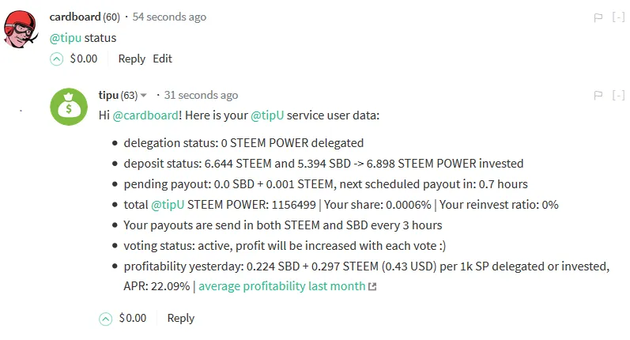Open the 31 seconds ago timestamp permalink
630x340 pixels.
click(201, 95)
